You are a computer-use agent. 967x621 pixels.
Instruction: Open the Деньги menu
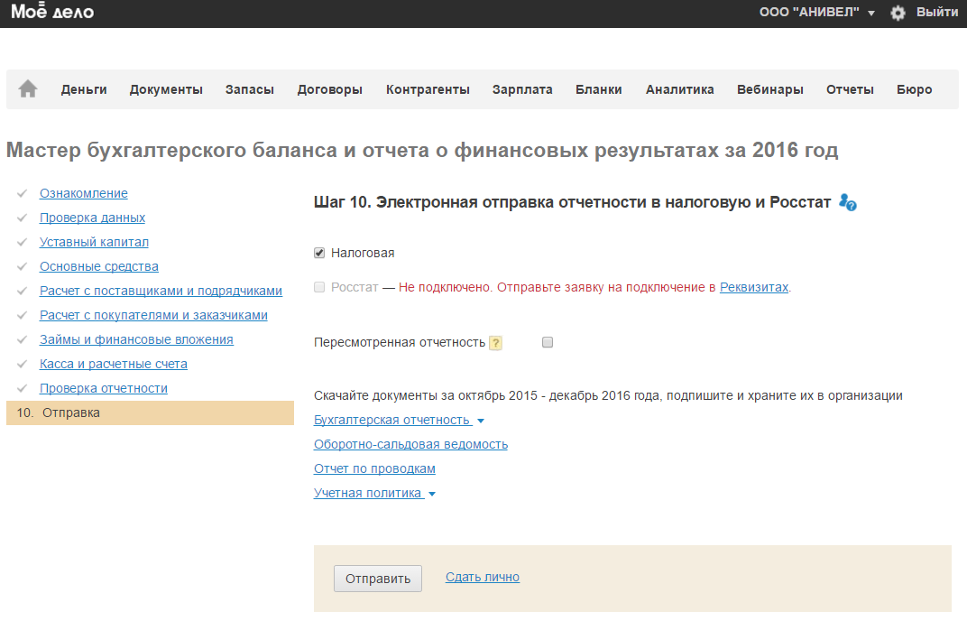tap(84, 89)
